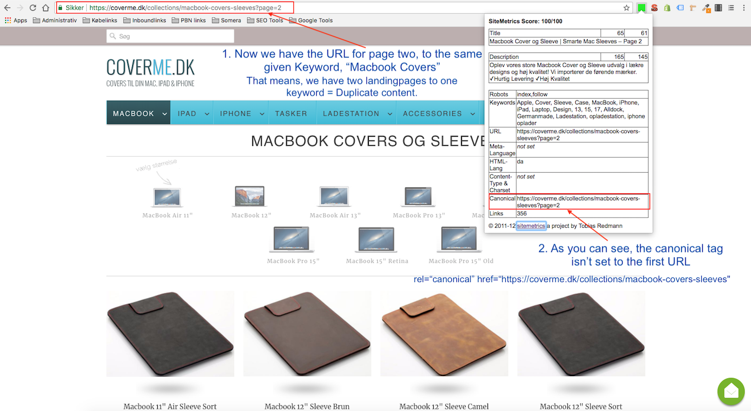This screenshot has height=411, width=751.
Task: Close the SiteMetrics popup via green extension icon
Action: coord(641,7)
